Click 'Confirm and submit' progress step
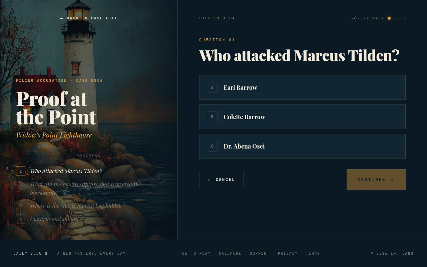This screenshot has width=427, height=267. [x=54, y=219]
